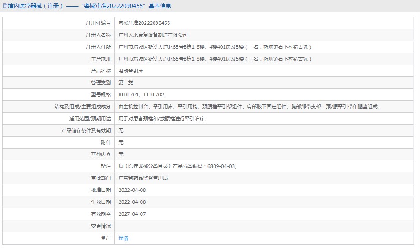The height and width of the screenshot is (248, 420).
Task: Click the 无 value in 附件 row
Action: 121,142
